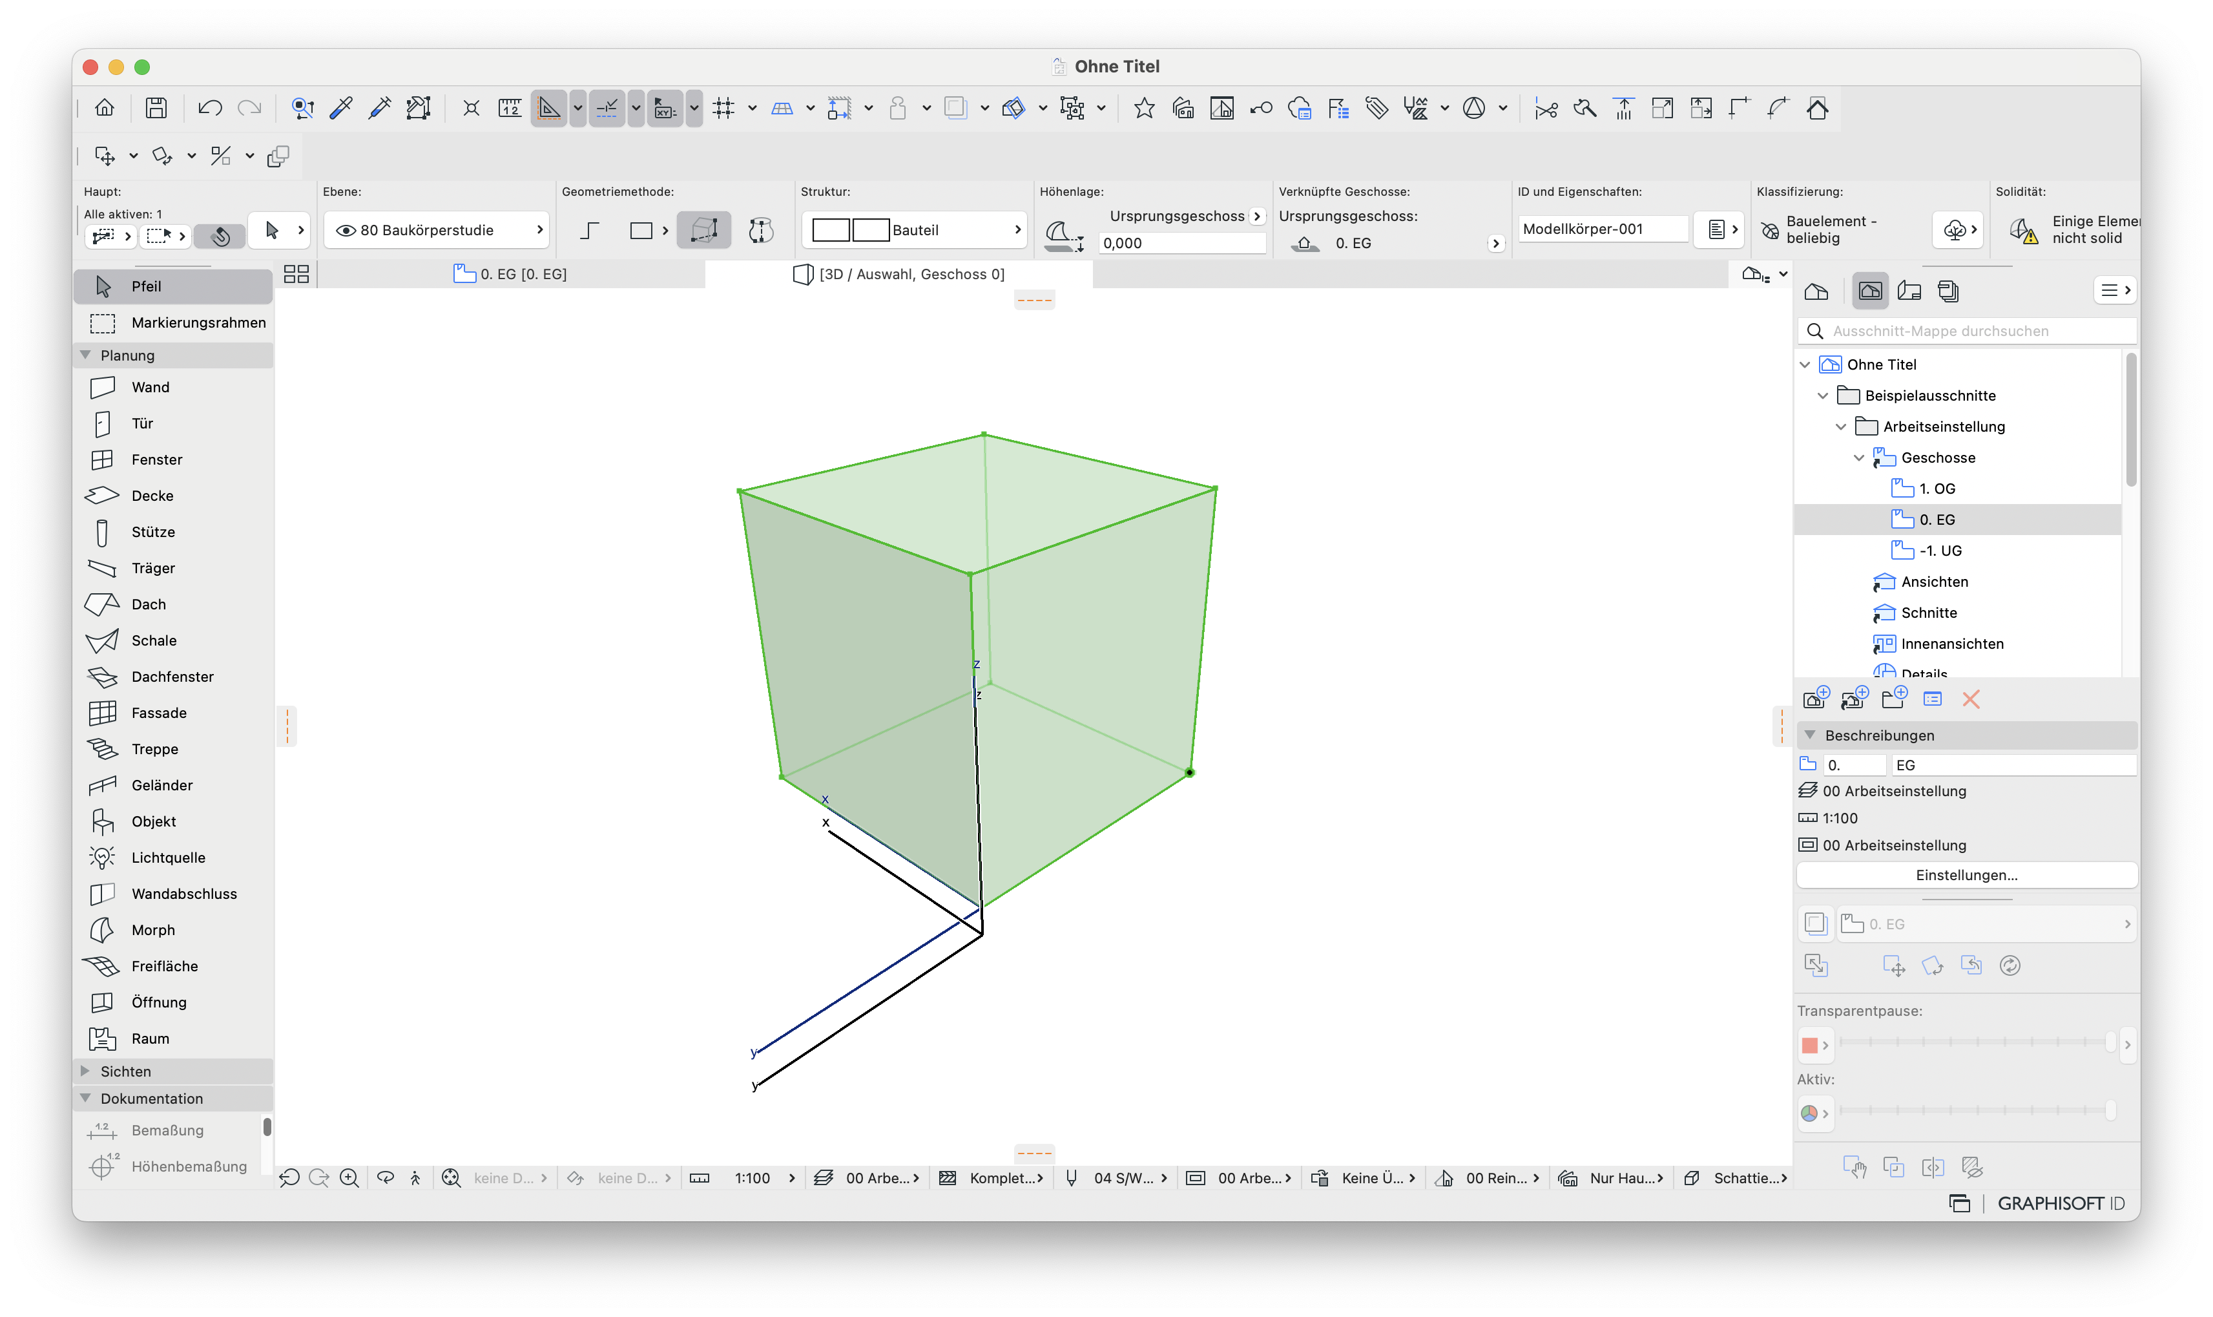Collapse the Beispielausschnitte folder
This screenshot has width=2213, height=1317.
click(x=1823, y=395)
